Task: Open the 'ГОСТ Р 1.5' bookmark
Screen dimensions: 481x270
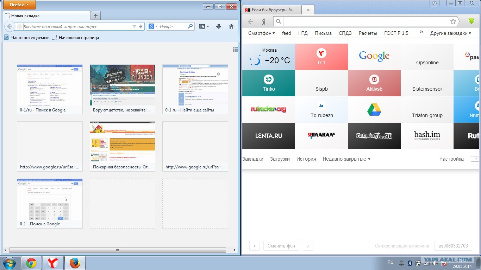Action: (396, 33)
